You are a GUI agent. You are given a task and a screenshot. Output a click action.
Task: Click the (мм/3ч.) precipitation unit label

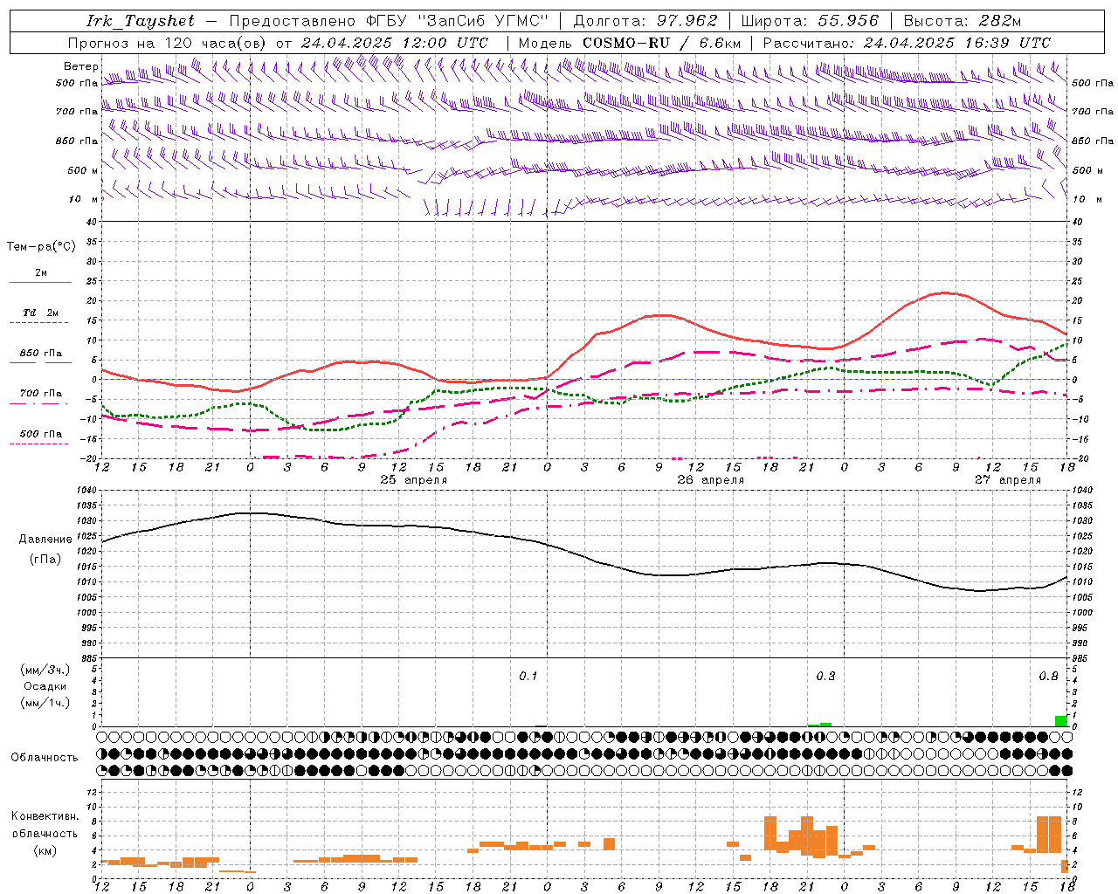[45, 670]
